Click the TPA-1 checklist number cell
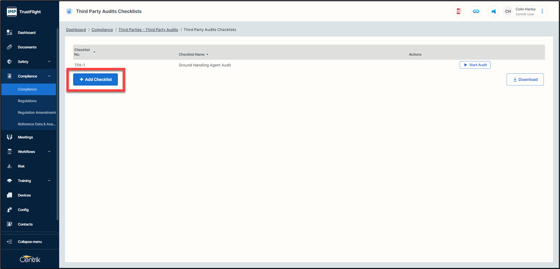This screenshot has width=560, height=269. [80, 65]
